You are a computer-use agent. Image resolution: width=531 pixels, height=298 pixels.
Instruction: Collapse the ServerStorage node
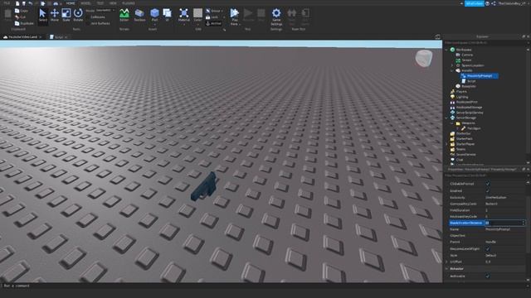tap(446, 118)
